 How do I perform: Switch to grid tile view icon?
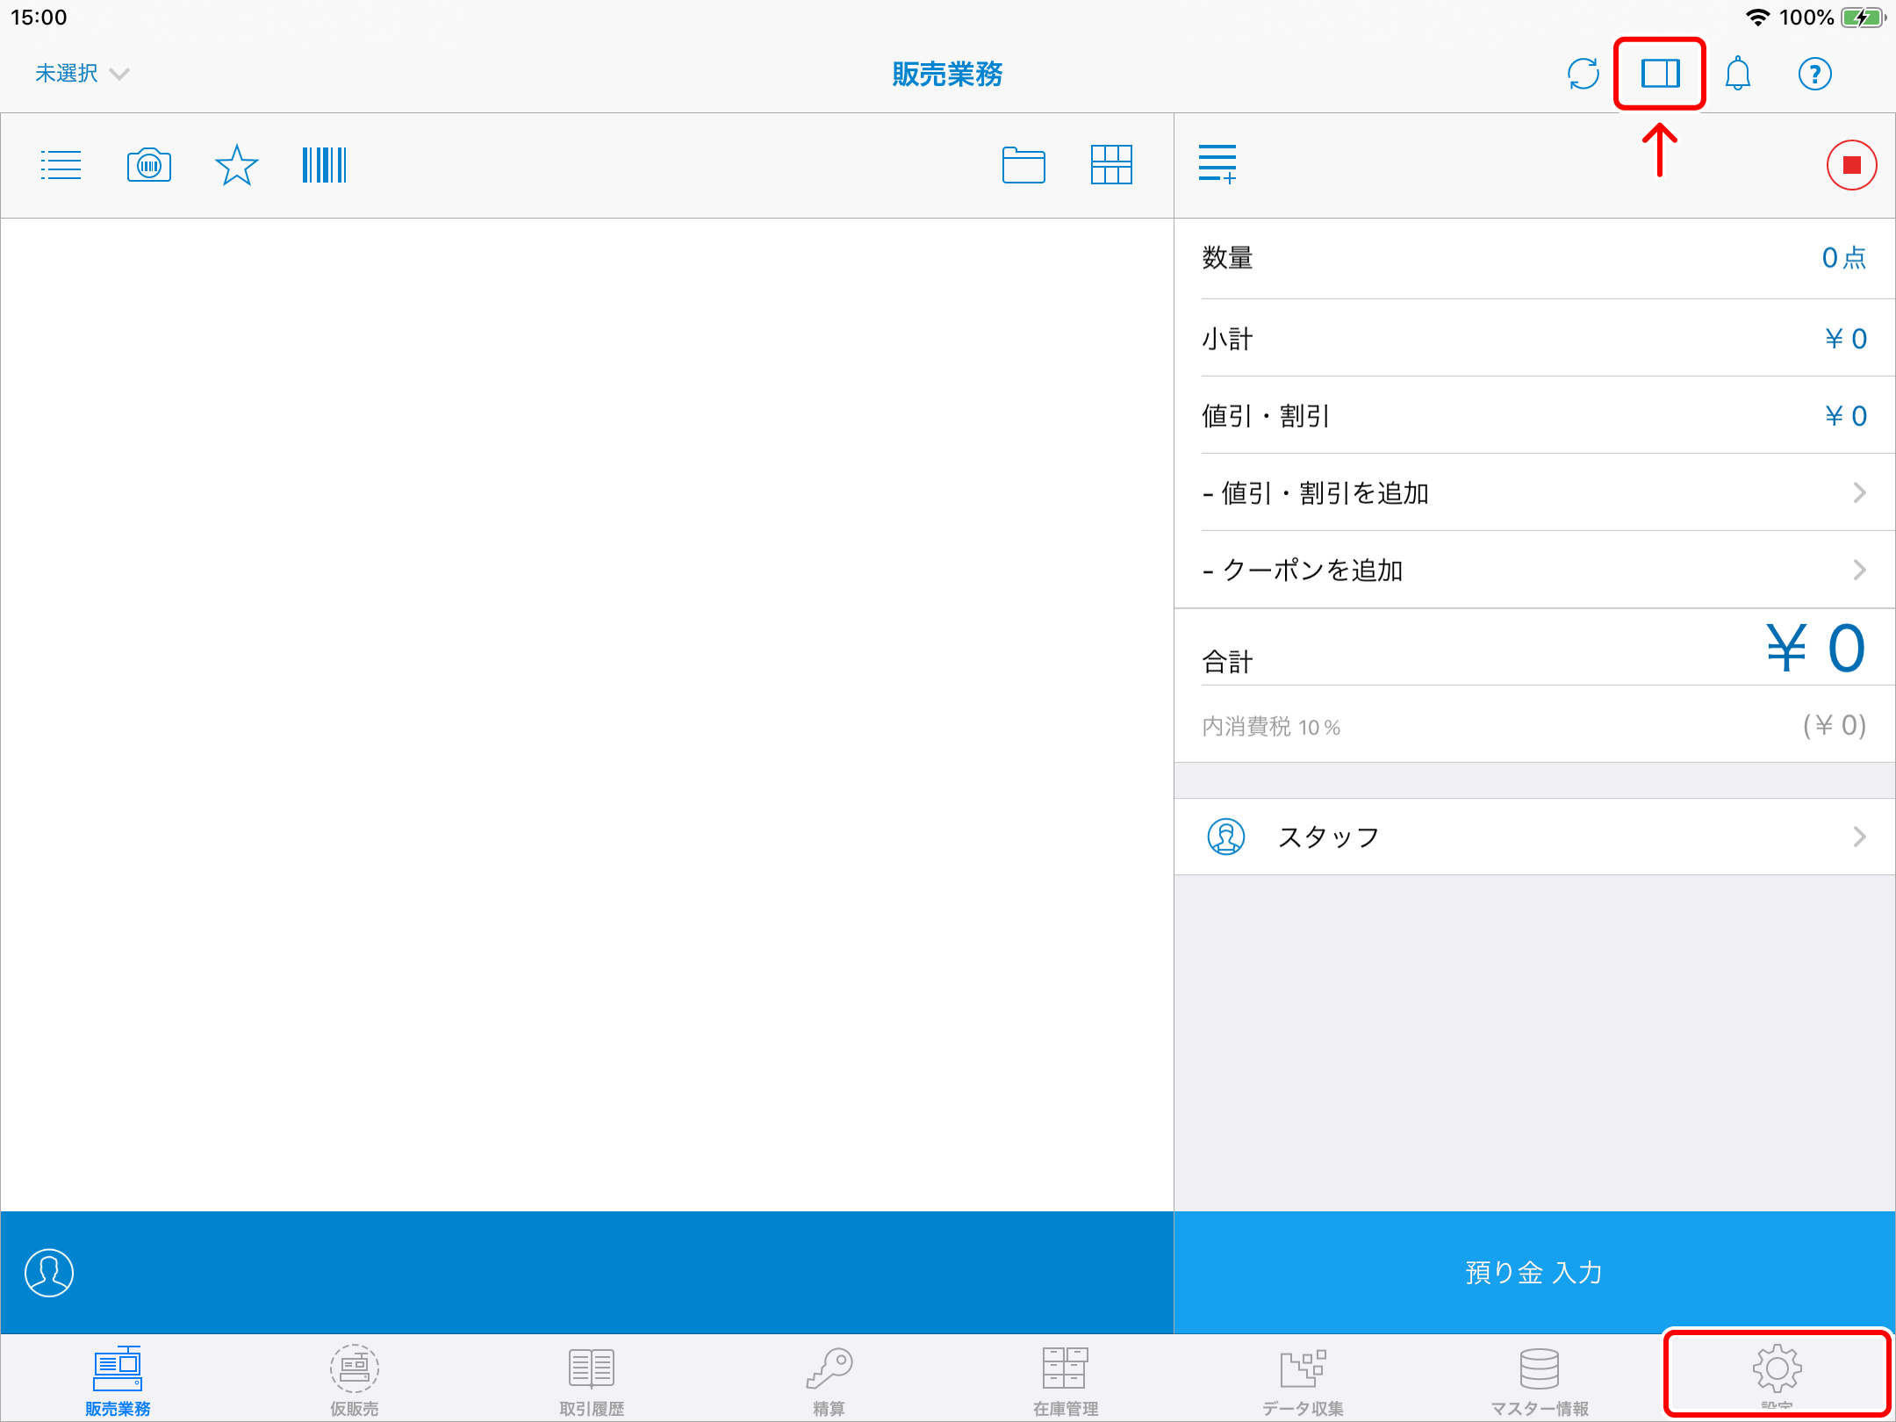point(1111,165)
